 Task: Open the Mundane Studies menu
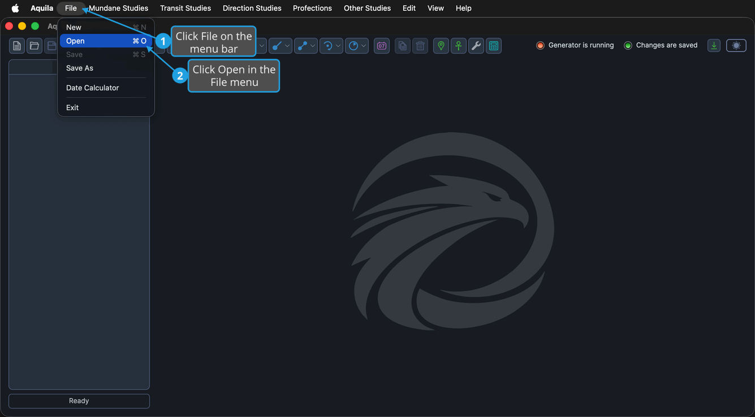(x=119, y=8)
